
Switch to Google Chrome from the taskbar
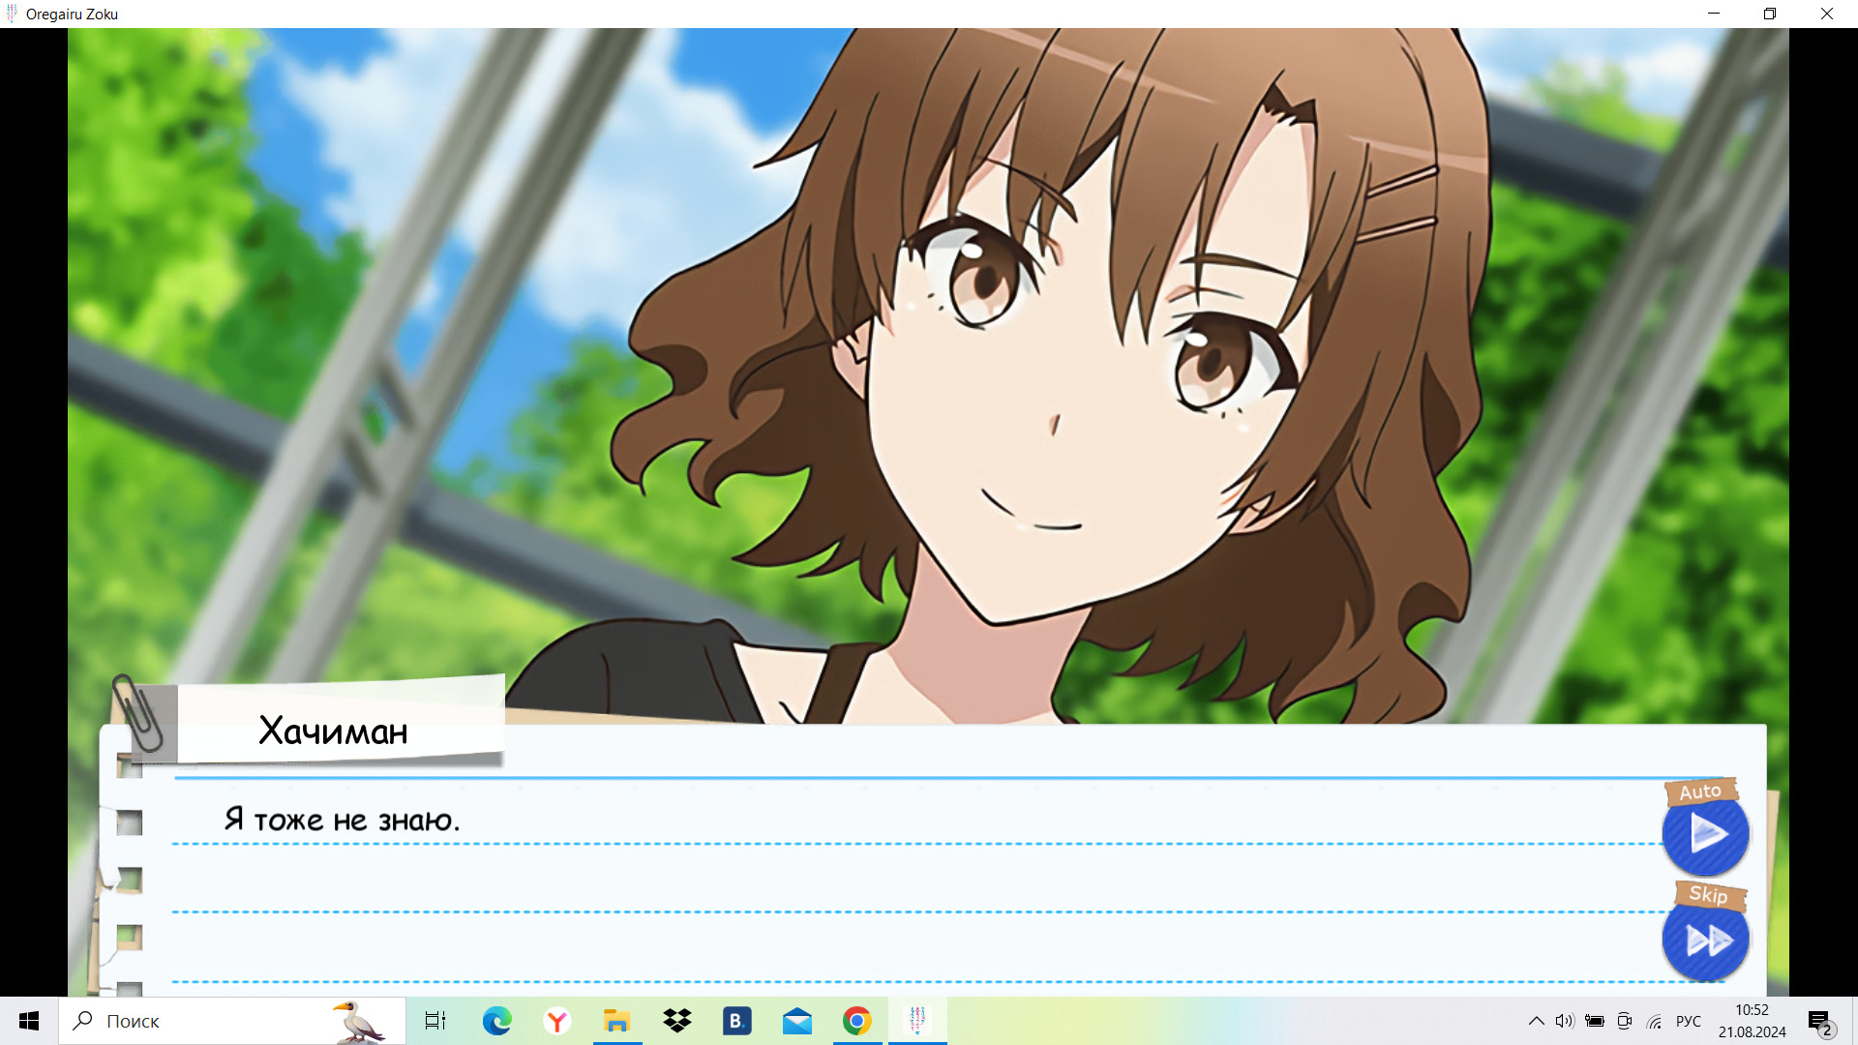tap(857, 1021)
